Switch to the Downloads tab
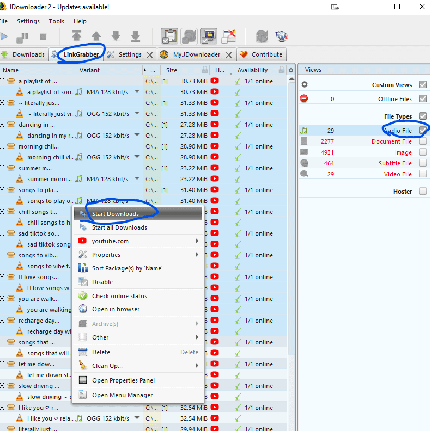431x431 pixels. click(23, 54)
